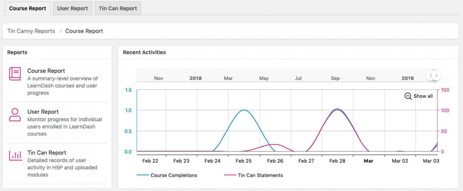
Task: Select the Course Report tab
Action: pos(27,8)
